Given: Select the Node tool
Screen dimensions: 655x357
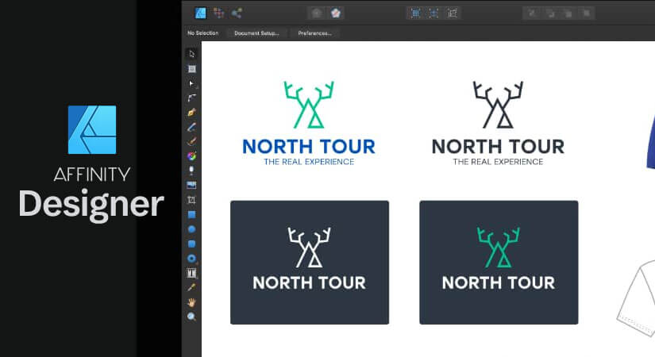Looking at the screenshot, I should [x=192, y=83].
